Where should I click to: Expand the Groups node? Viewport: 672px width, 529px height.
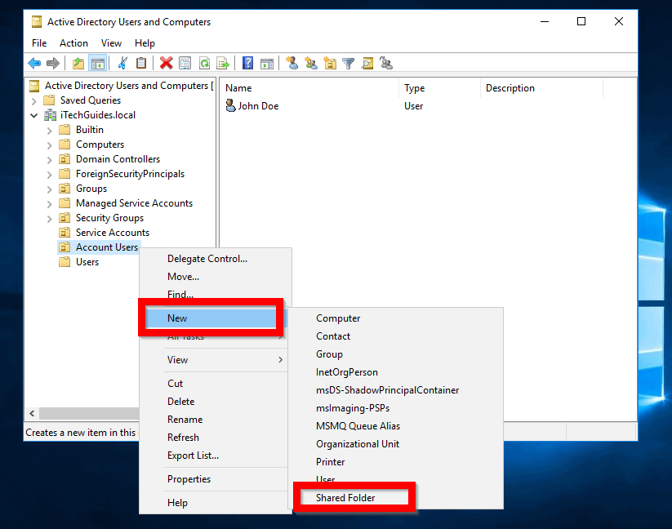coord(49,189)
